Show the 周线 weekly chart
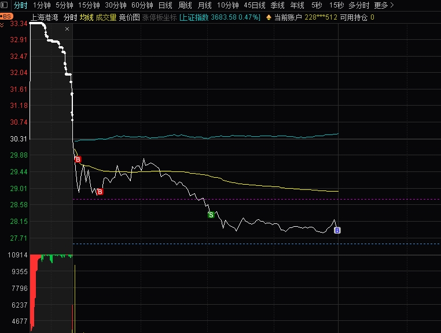This screenshot has height=333, width=441. [x=185, y=5]
